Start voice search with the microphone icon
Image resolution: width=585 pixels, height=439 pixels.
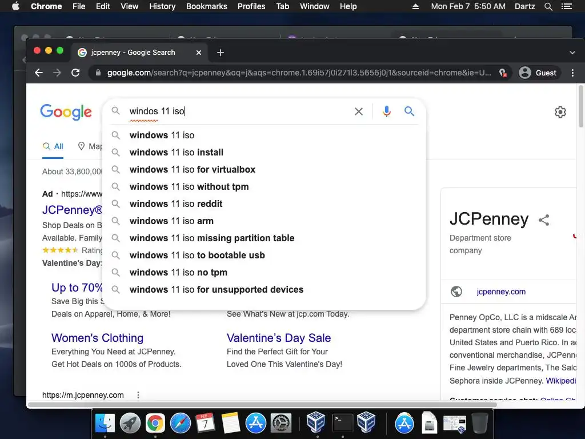tap(387, 111)
